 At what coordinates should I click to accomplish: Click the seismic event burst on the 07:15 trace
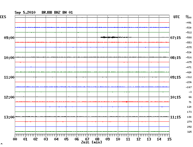tap(116, 37)
